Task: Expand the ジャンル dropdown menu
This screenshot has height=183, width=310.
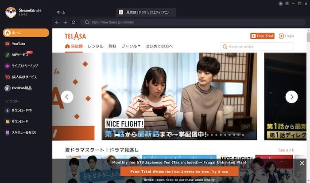Action: [131, 46]
